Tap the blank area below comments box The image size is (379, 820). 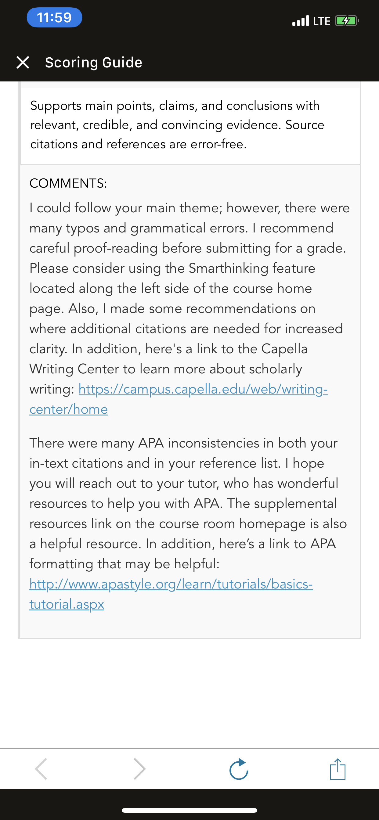(x=189, y=692)
